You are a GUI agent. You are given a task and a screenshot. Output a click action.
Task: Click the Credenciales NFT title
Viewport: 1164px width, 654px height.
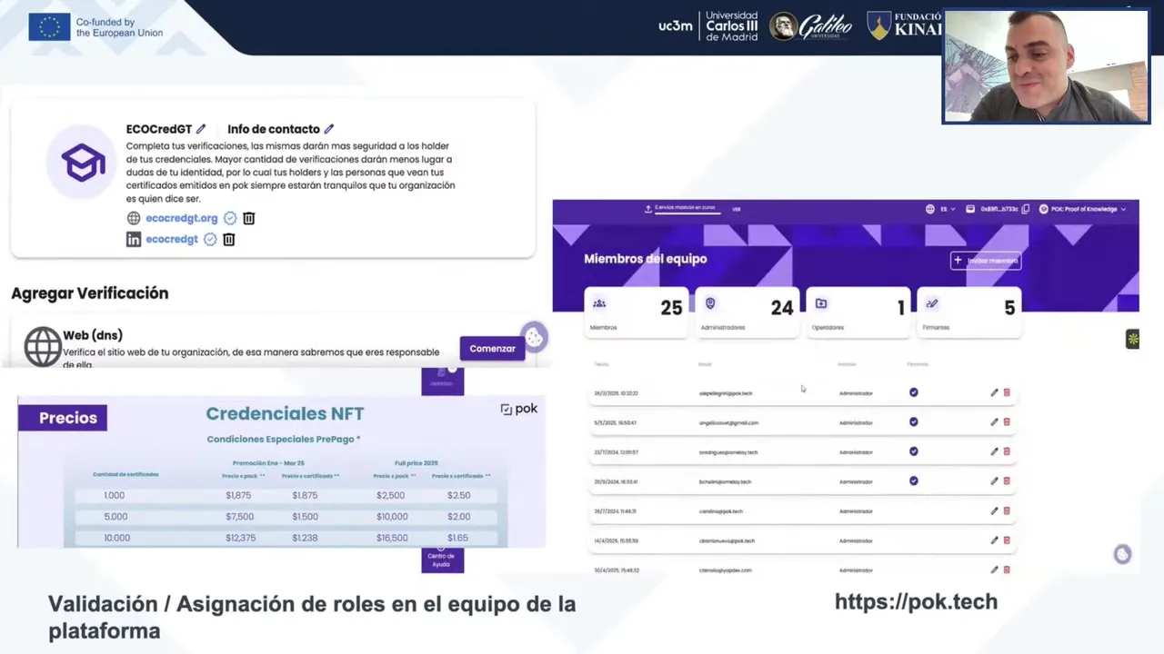(285, 414)
